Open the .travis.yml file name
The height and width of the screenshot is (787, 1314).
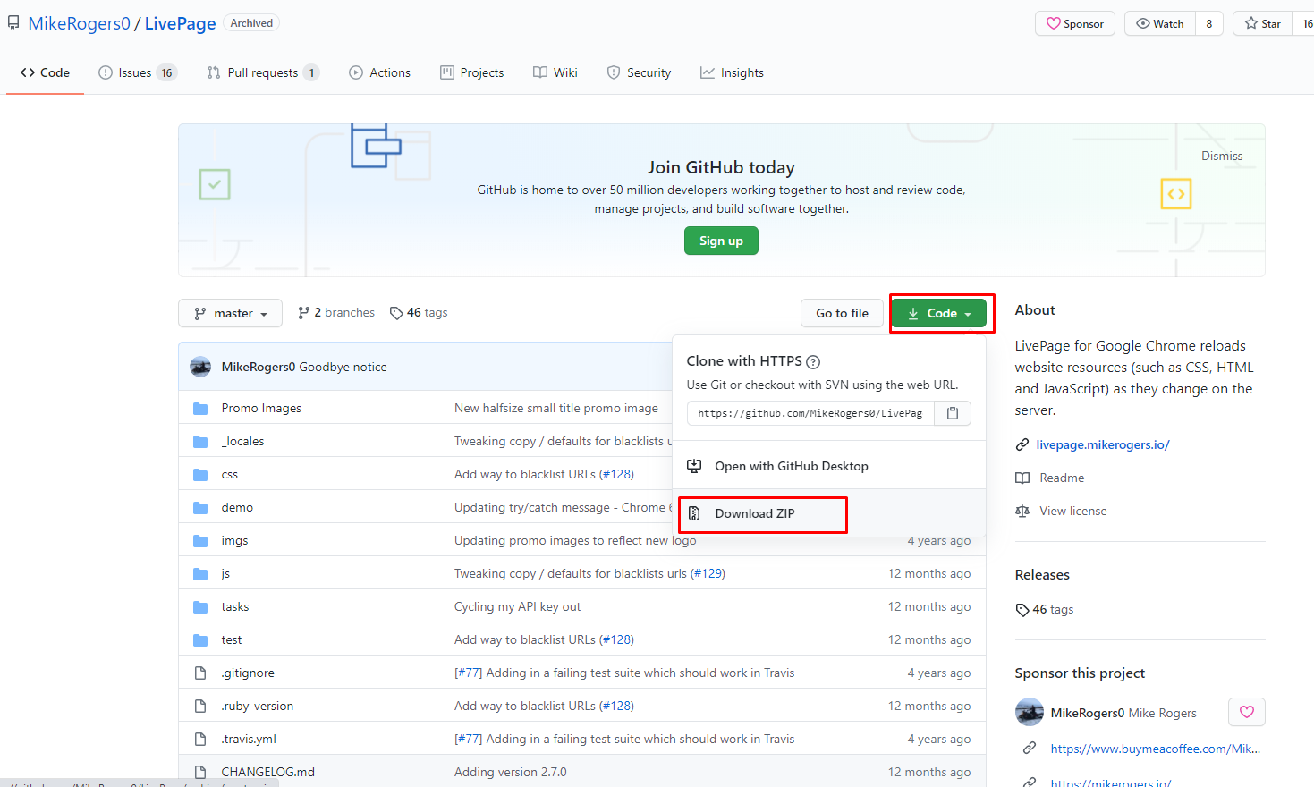(x=249, y=739)
